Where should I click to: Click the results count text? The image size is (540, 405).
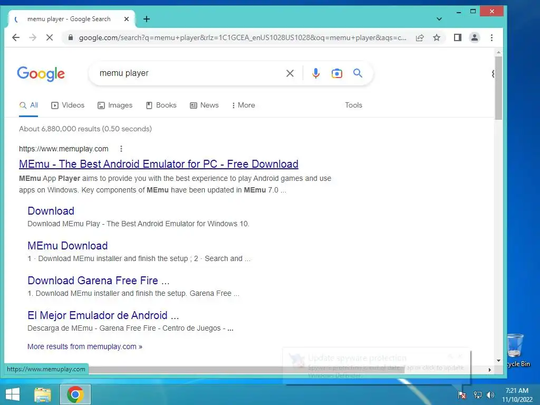[85, 129]
